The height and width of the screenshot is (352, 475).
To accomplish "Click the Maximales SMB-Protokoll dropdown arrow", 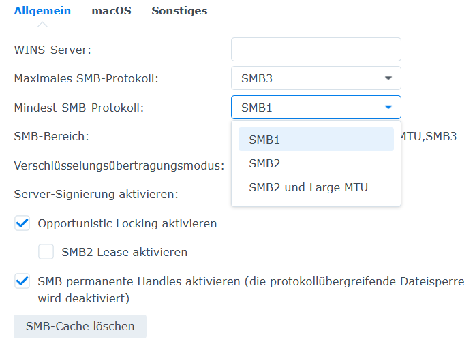I will tap(388, 78).
